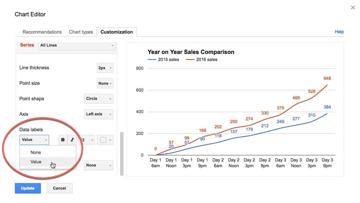Open the Point shape Circle dropdown
Viewport: 360px width, 203px height.
[98, 99]
